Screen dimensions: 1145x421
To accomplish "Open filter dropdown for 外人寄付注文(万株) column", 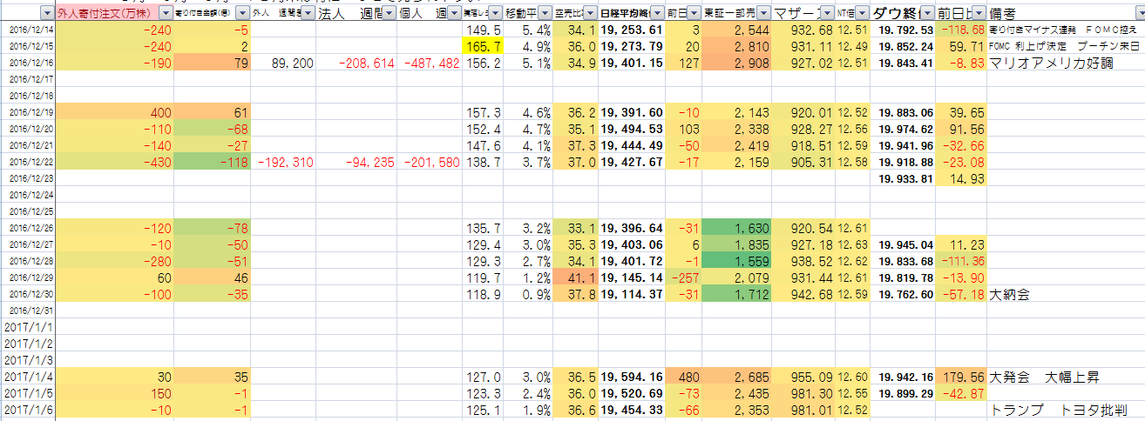I will coord(166,14).
